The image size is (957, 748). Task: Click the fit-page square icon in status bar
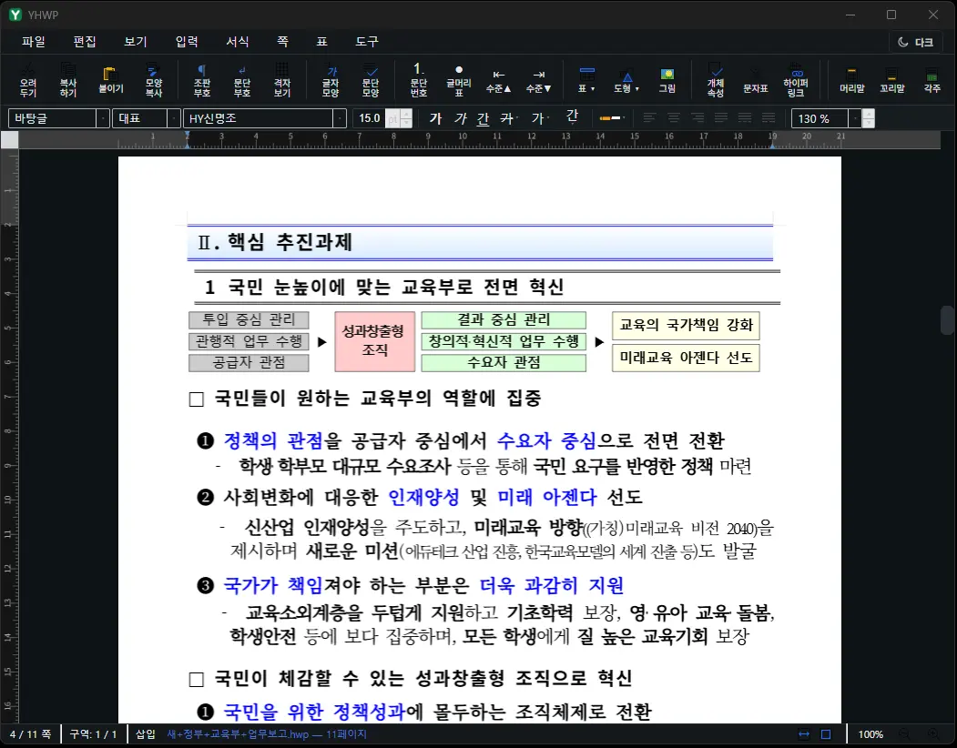[x=826, y=734]
